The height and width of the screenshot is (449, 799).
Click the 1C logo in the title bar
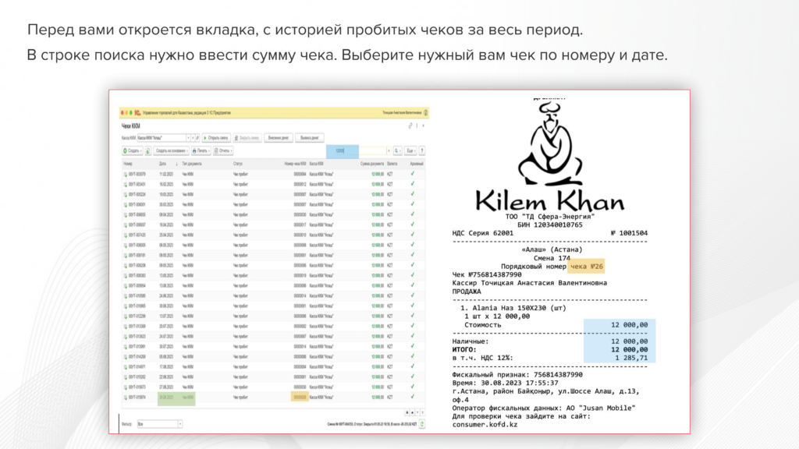(137, 112)
